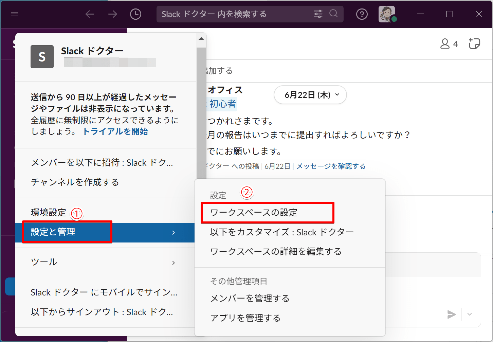The height and width of the screenshot is (342, 493).
Task: Choose 以下をカスタマイズ : Slack ドクター
Action: click(290, 232)
